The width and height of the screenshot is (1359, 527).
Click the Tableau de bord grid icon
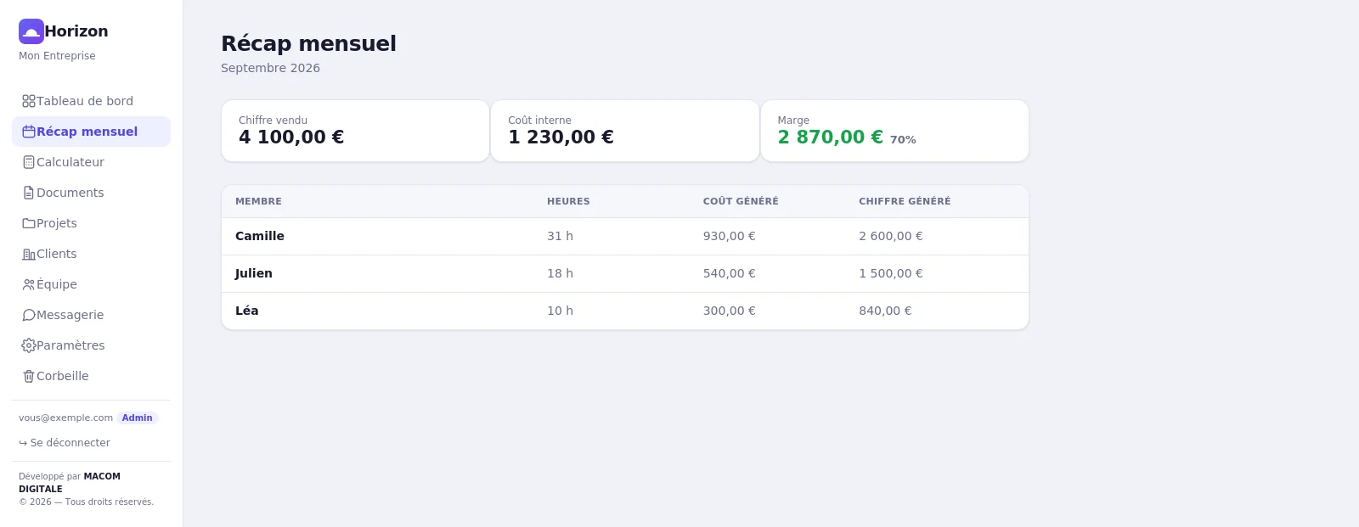click(x=29, y=101)
